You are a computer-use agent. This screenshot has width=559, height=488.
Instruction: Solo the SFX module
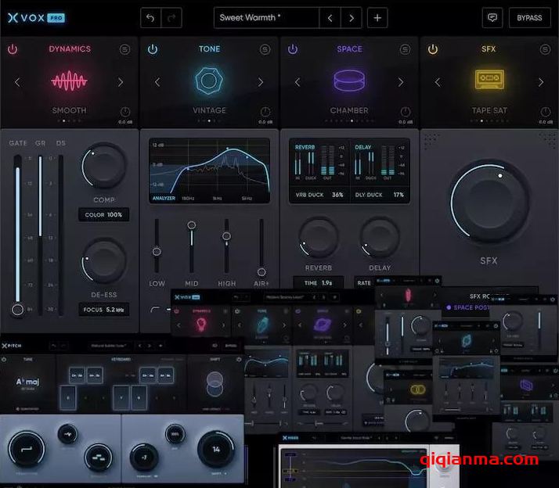click(x=545, y=49)
